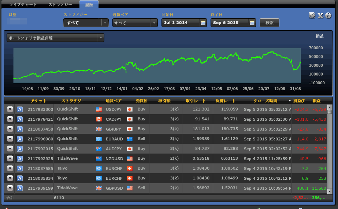Viewport: 338px width, 209px height.
Task: Click the UK flag in the GBPJPY row
Action: click(99, 129)
